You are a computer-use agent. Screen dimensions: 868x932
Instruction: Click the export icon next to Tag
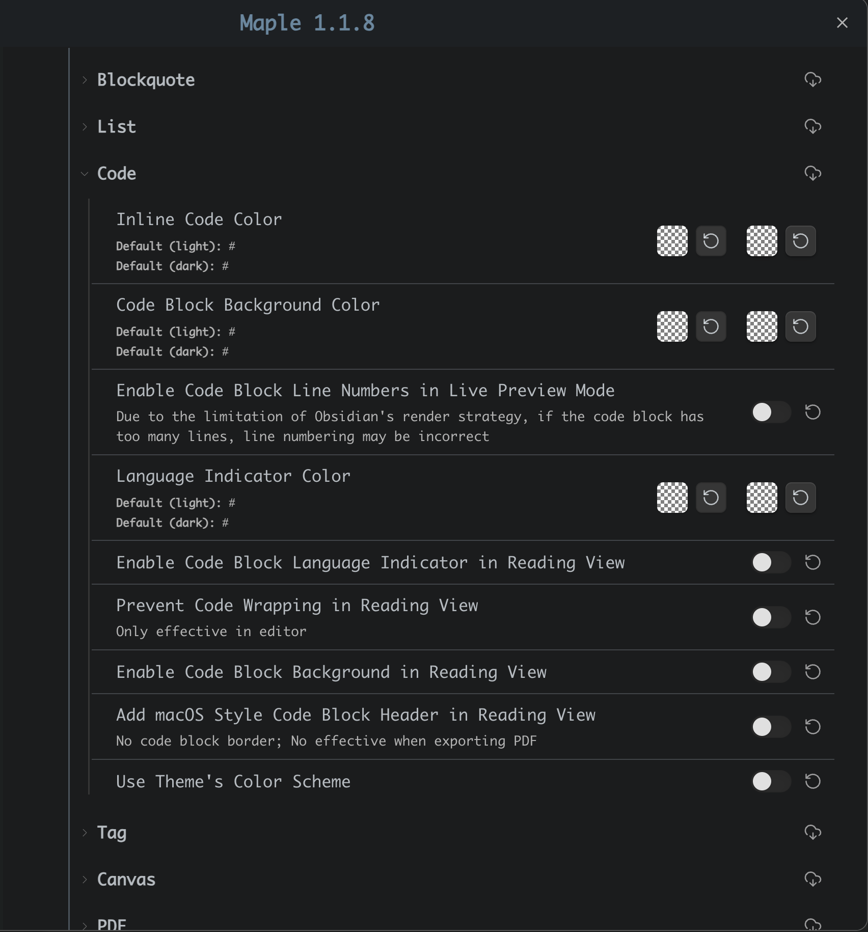[812, 832]
